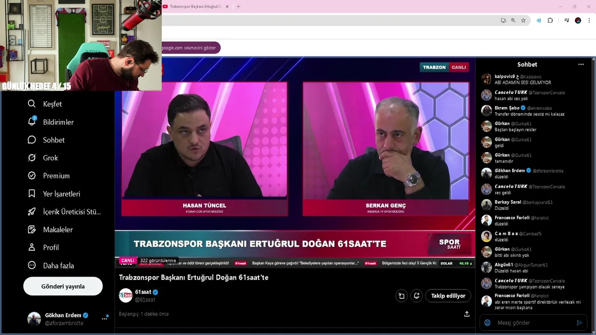The image size is (596, 335).
Task: Click C a m B a z username in chat
Action: pos(506,234)
